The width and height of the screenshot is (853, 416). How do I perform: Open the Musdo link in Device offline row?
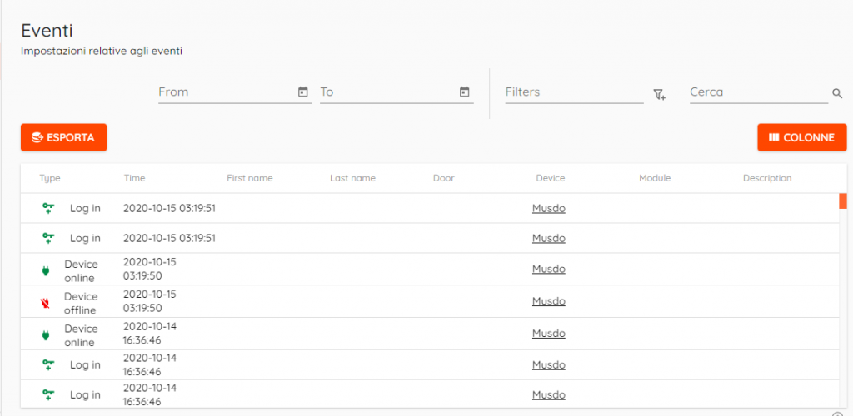point(549,301)
